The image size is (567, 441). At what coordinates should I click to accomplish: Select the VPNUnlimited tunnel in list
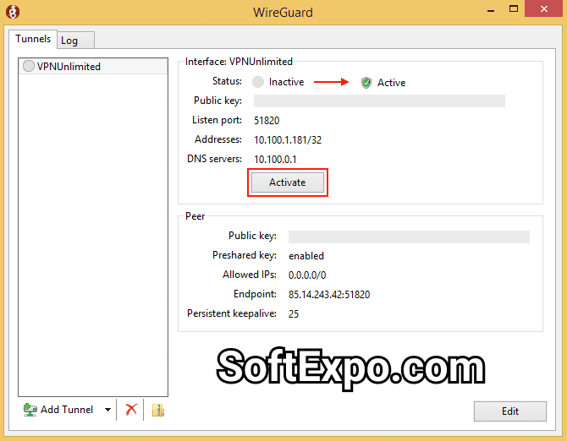69,67
